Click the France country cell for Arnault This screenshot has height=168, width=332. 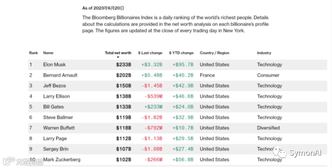pos(207,75)
